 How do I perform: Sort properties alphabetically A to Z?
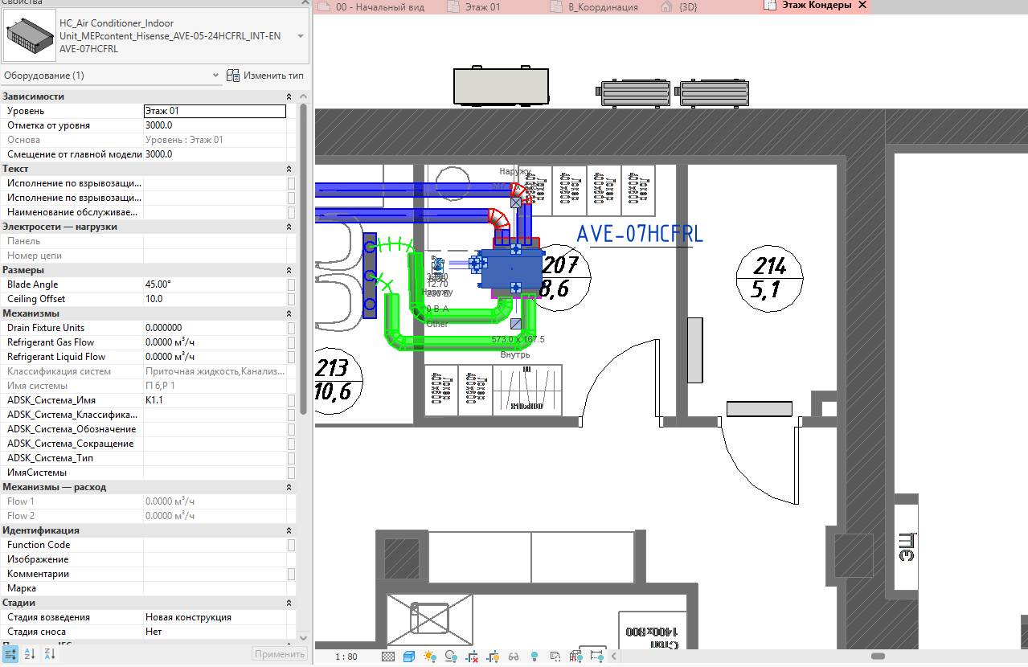pos(30,654)
